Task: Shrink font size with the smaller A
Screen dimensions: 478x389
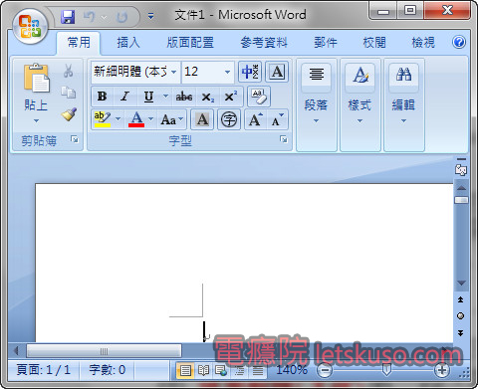Action: (277, 119)
